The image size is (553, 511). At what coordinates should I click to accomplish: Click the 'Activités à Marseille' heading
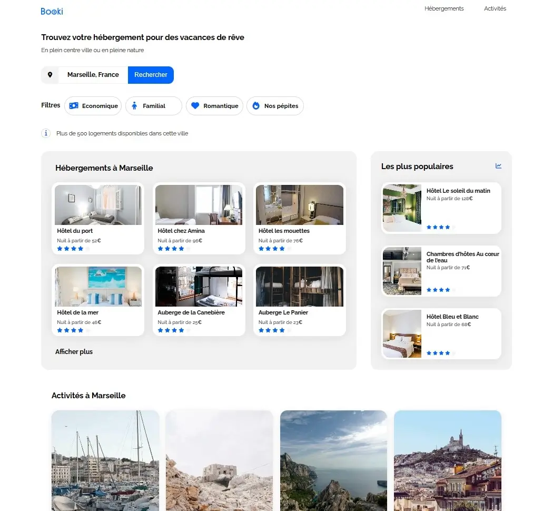(x=88, y=396)
